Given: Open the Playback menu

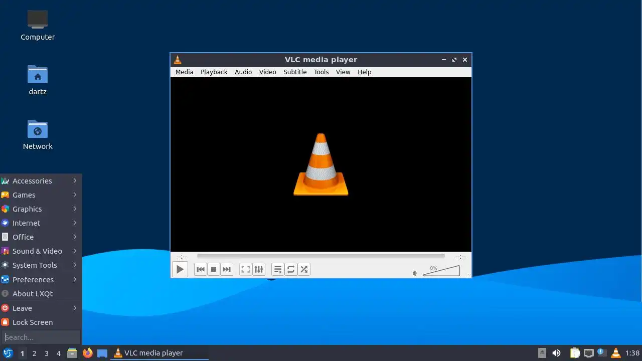Looking at the screenshot, I should [214, 72].
